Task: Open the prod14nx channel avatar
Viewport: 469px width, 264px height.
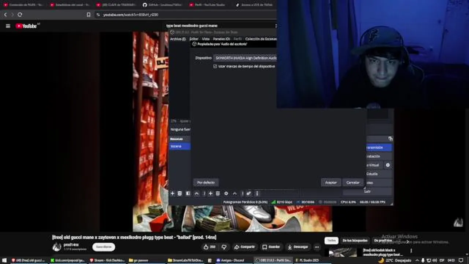Action: pyautogui.click(x=57, y=247)
